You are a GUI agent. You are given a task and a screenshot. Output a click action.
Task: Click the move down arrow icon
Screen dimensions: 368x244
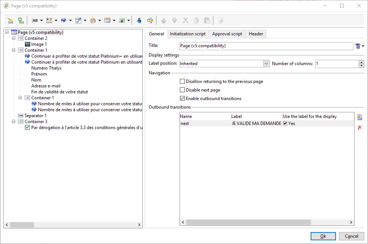pyautogui.click(x=174, y=20)
